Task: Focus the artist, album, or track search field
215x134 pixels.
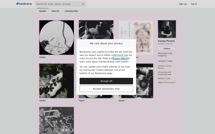Action: 60,4
